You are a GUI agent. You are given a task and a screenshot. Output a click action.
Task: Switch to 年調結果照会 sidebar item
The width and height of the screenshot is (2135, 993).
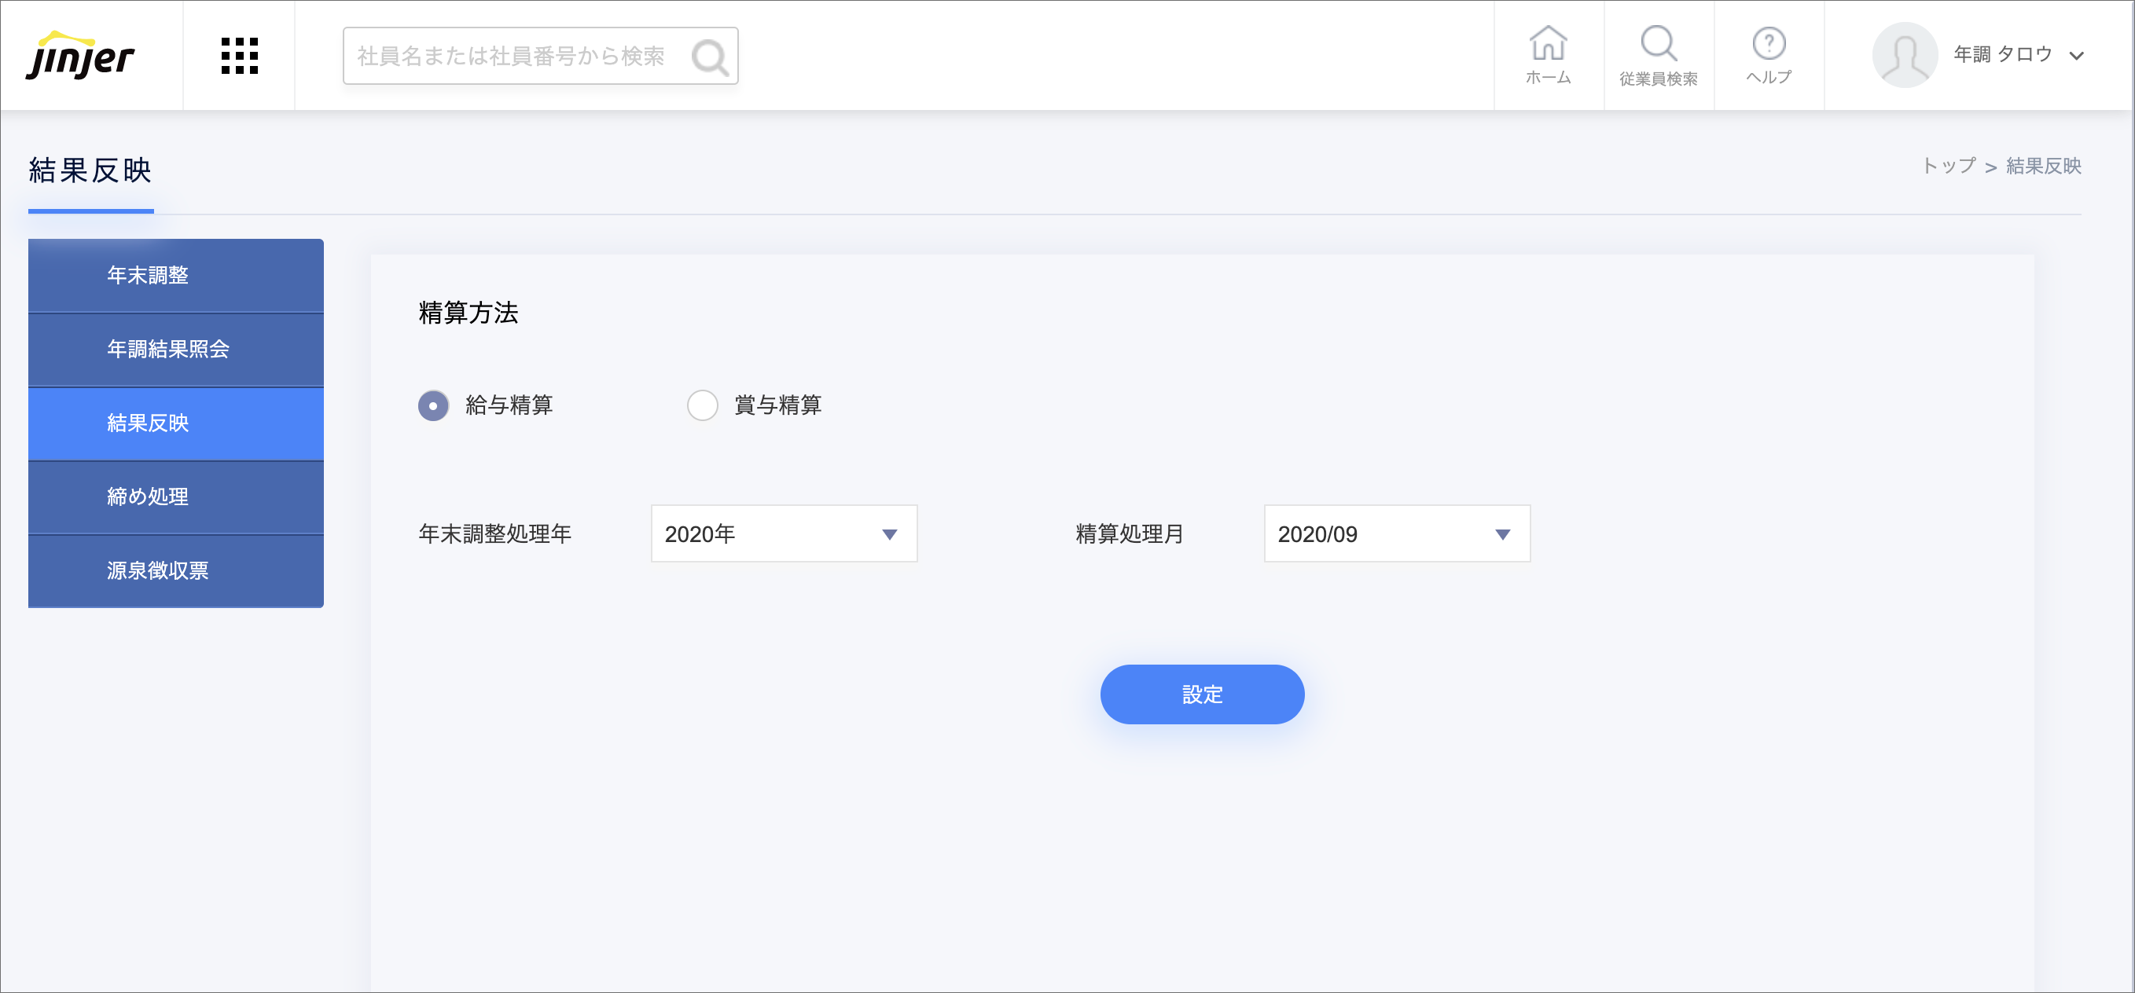coord(176,349)
